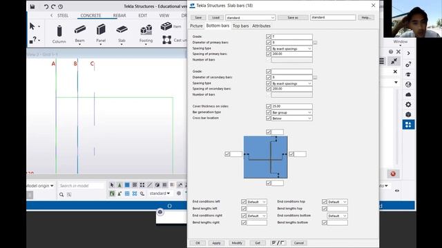This screenshot has width=442, height=248.
Task: Click the collapse arrows icon in side panel
Action: 394,61
